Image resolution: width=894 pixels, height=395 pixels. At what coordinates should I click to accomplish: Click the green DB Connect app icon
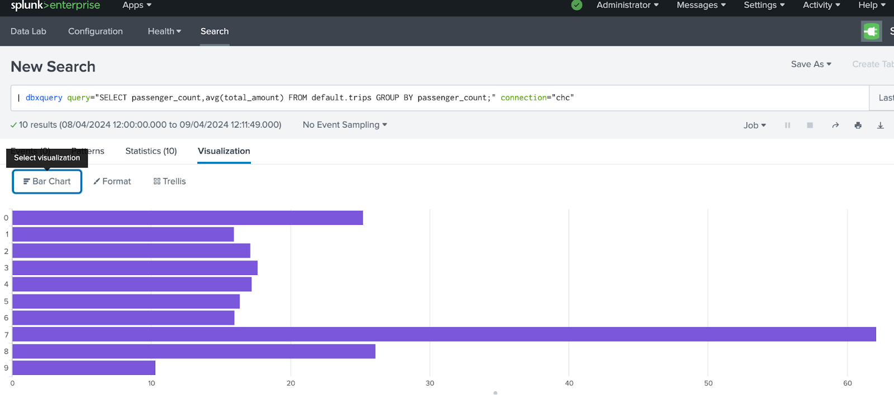(871, 31)
